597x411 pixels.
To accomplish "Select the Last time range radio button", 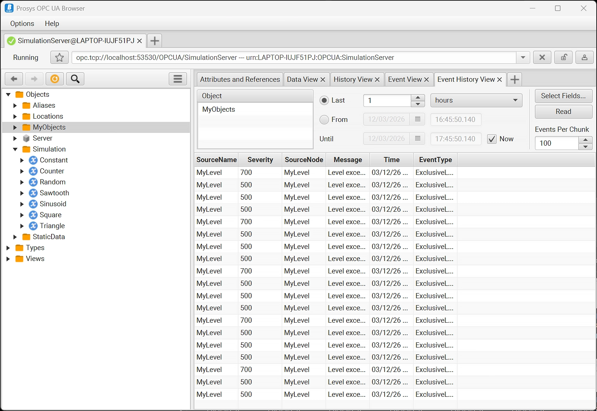I will 324,100.
